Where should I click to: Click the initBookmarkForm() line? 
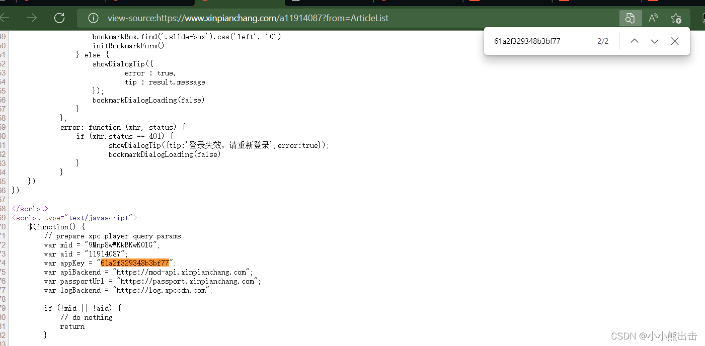coord(128,46)
